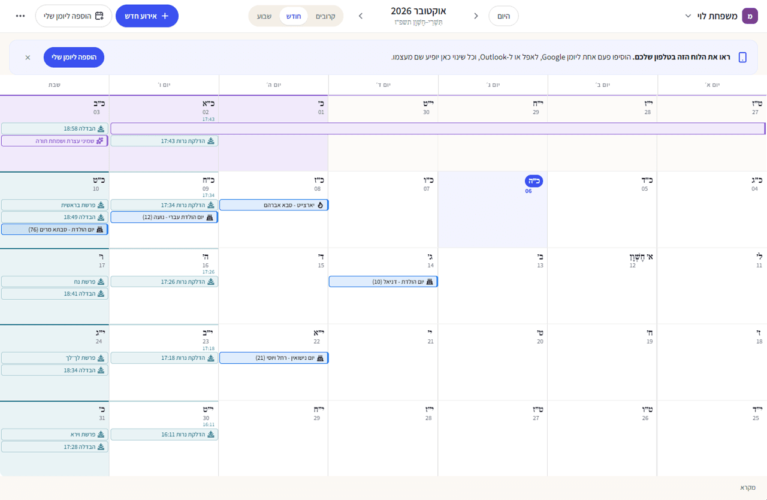Click the מקרא legend label
This screenshot has height=500, width=767.
748,487
